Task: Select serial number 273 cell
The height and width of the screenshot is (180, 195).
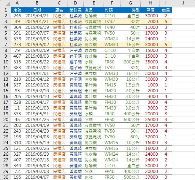Action: point(17,45)
